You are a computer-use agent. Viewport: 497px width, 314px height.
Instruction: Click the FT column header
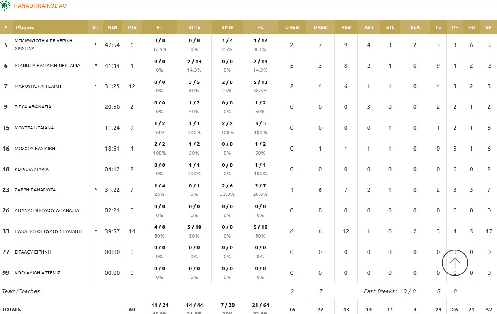pyautogui.click(x=160, y=28)
